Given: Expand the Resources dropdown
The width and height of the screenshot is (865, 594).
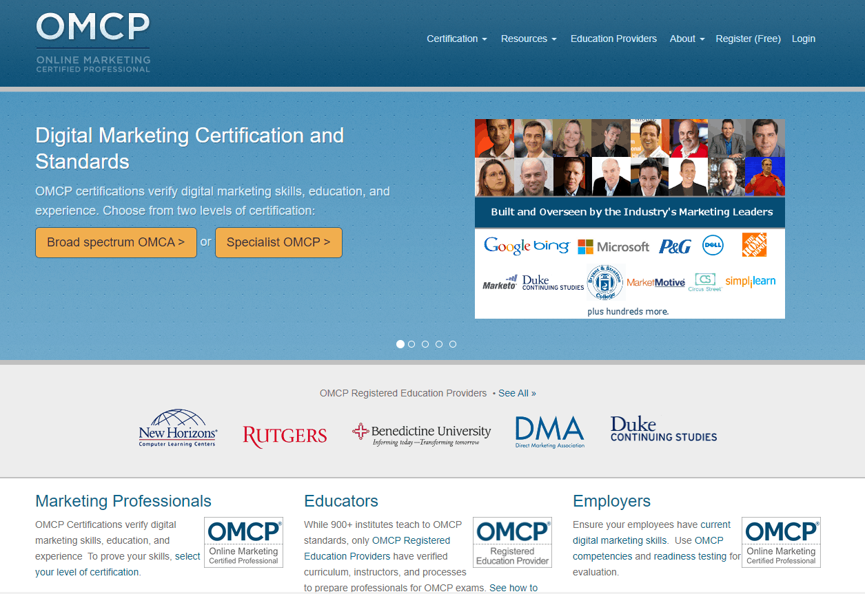Looking at the screenshot, I should pyautogui.click(x=528, y=39).
